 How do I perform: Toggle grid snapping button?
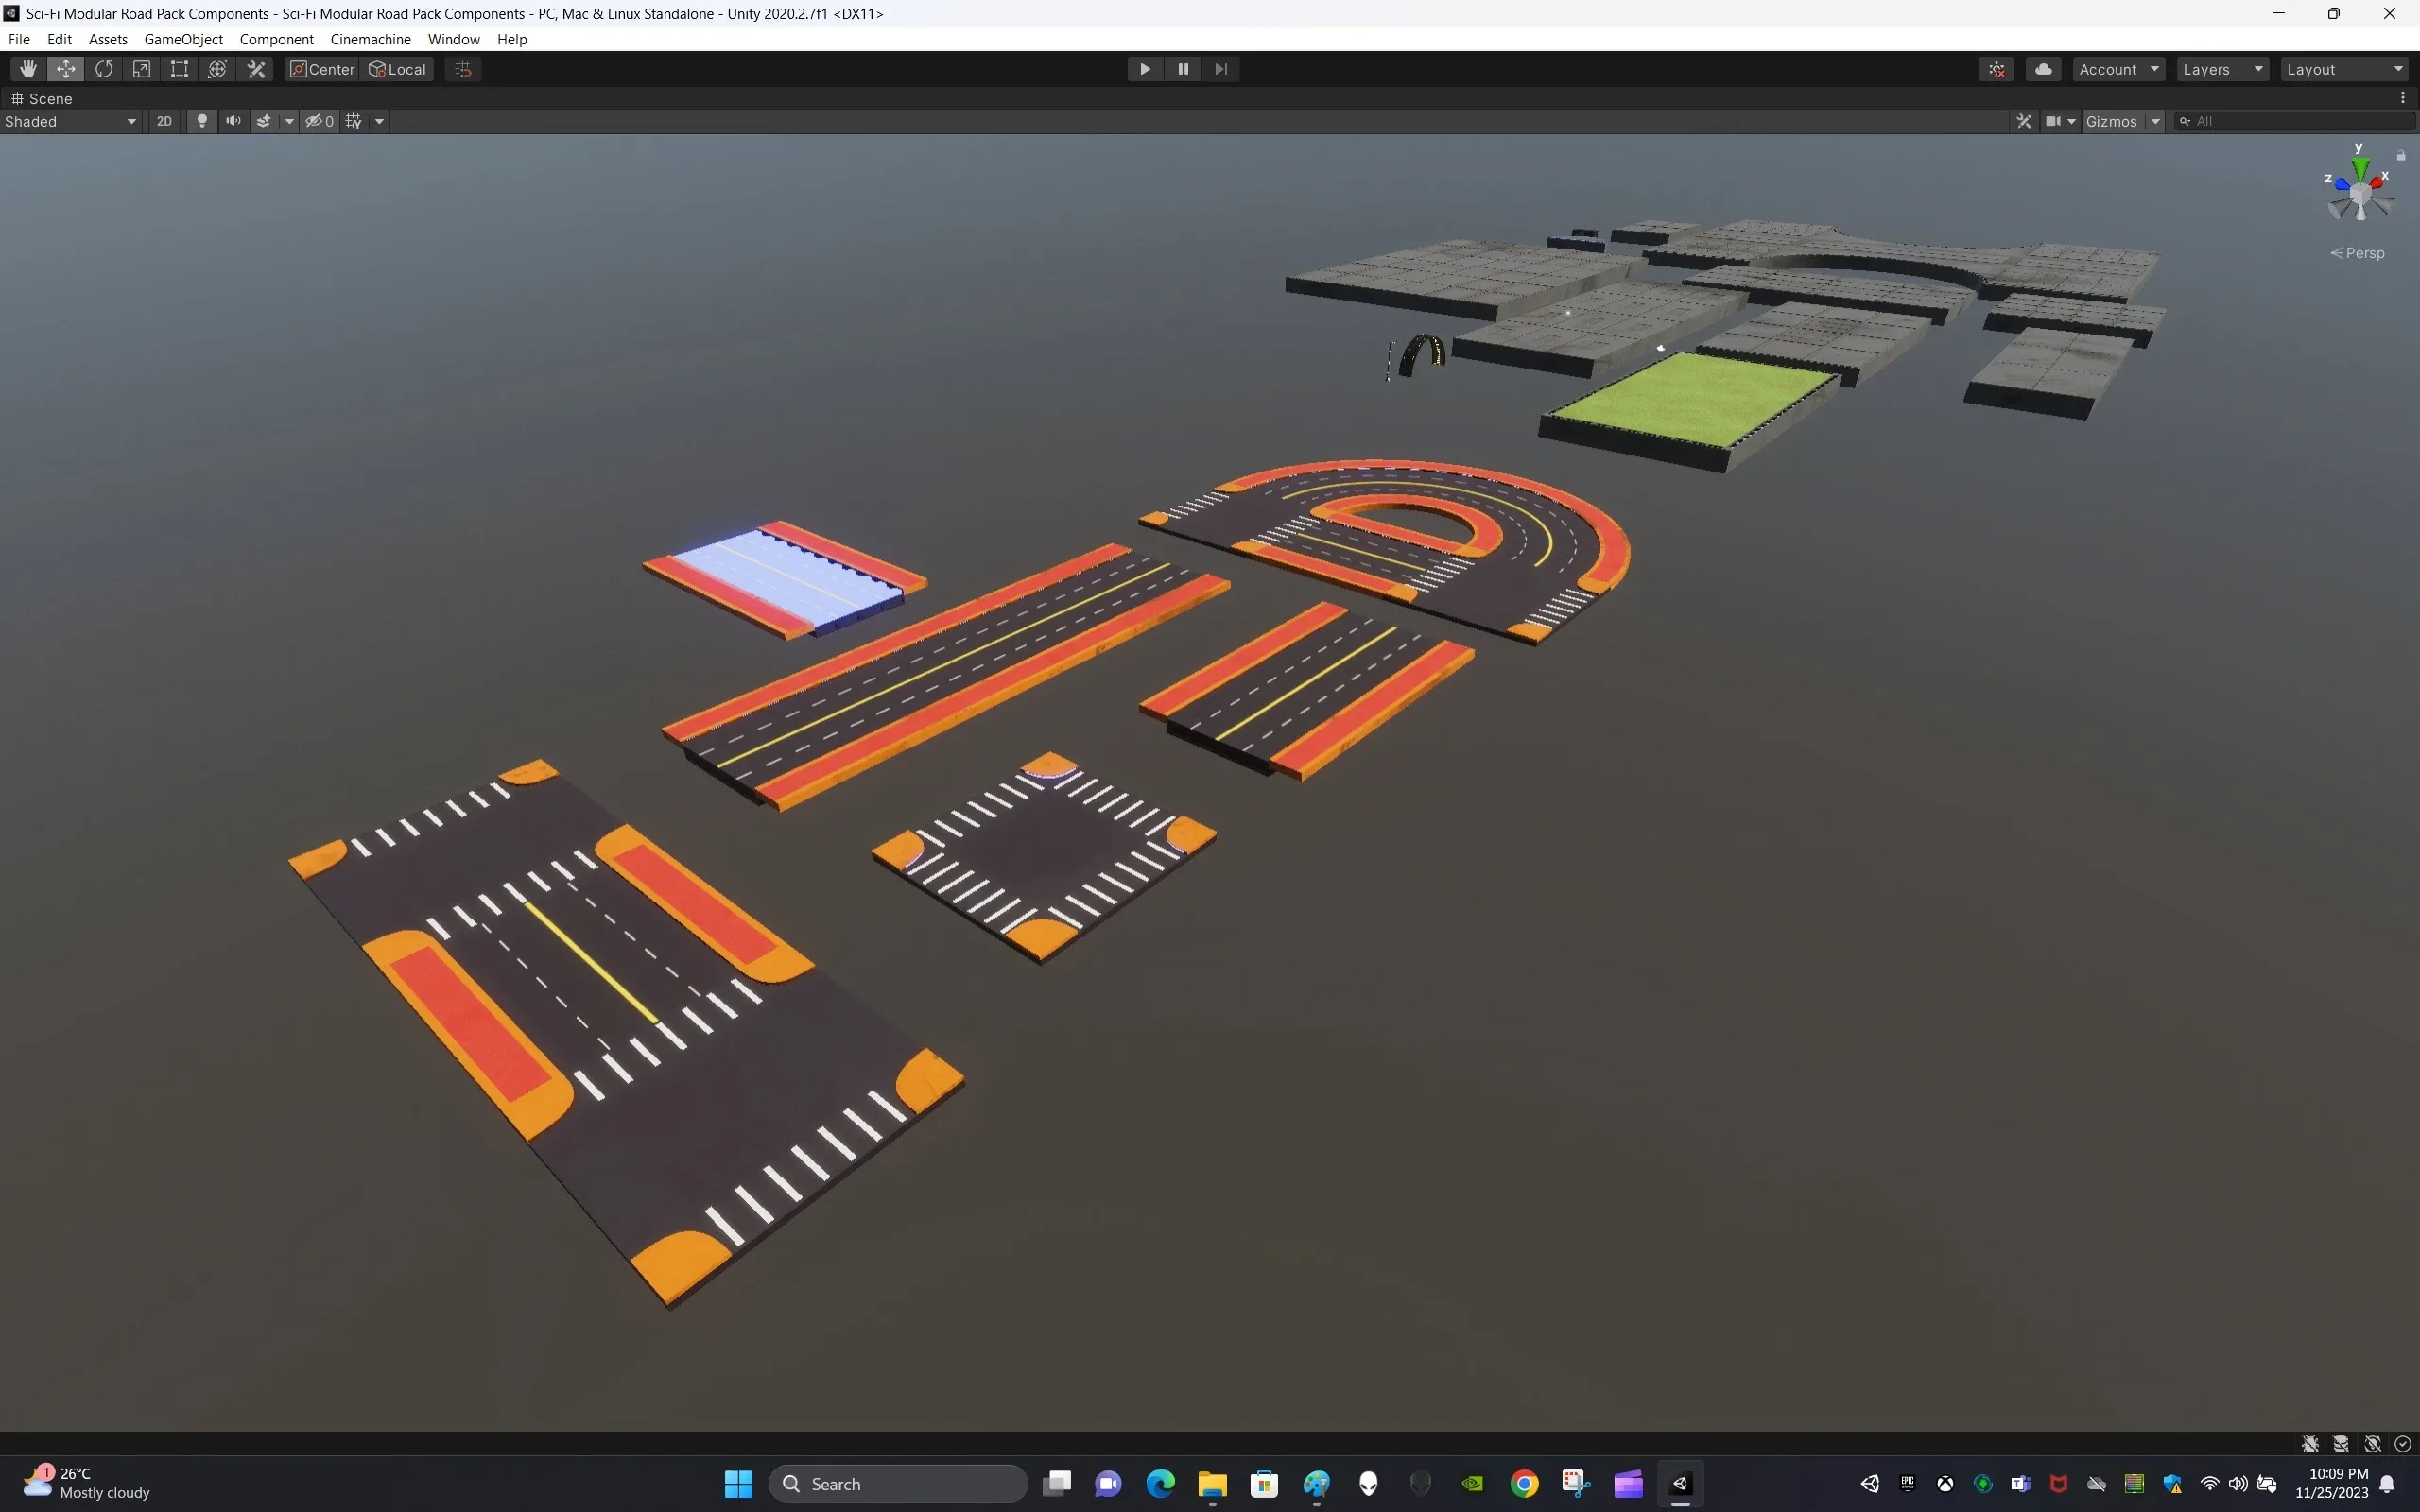(x=463, y=69)
